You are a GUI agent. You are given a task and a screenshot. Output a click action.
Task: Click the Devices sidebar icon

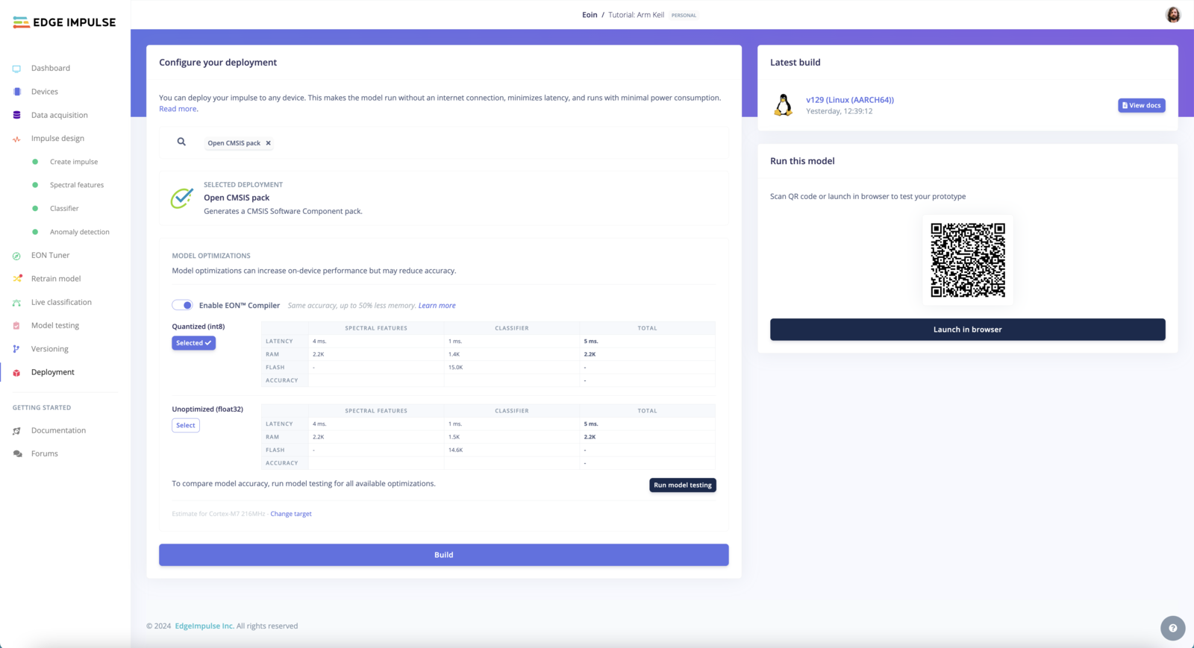tap(16, 92)
